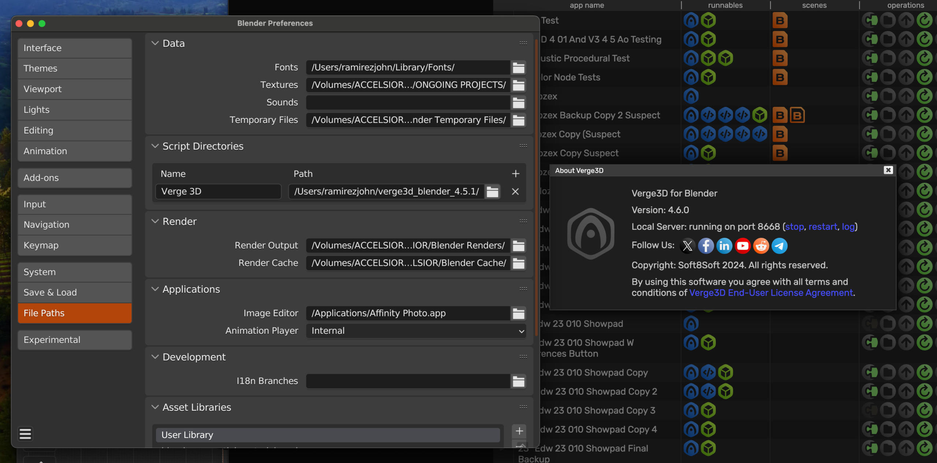This screenshot has height=463, width=937.
Task: Click the Render Cache path field
Action: coord(408,263)
